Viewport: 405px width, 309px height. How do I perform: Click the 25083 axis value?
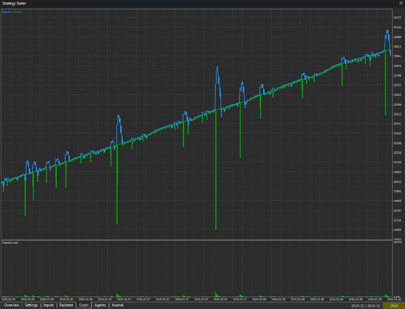pos(397,172)
